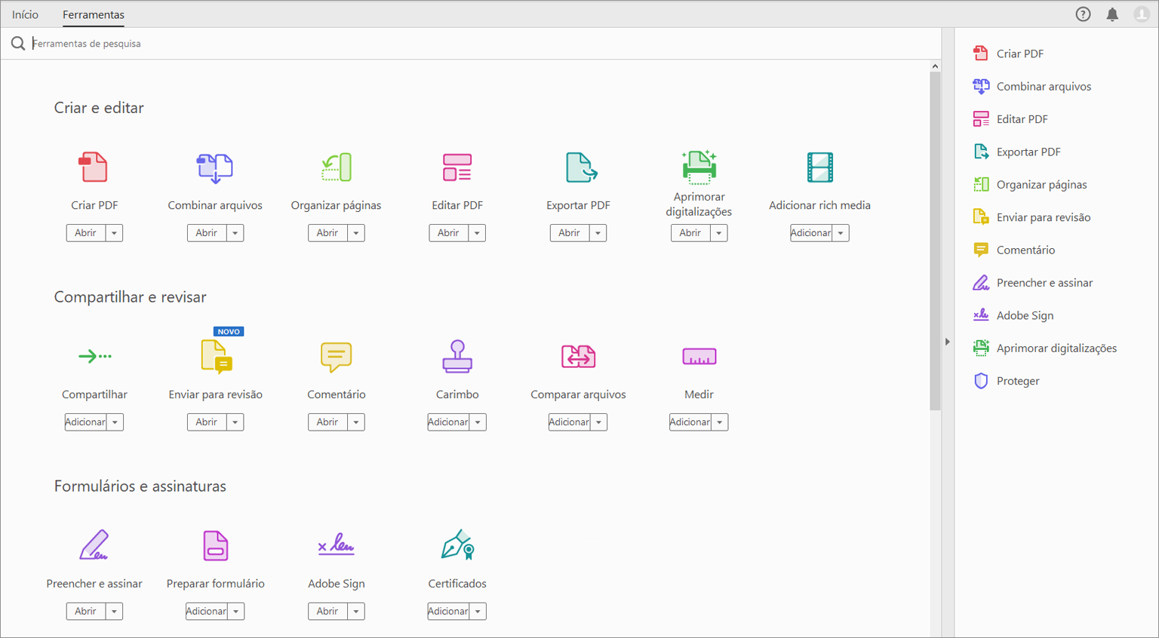Expand the dropdown arrow beside Criar PDF Abrir
The height and width of the screenshot is (638, 1159).
[114, 233]
